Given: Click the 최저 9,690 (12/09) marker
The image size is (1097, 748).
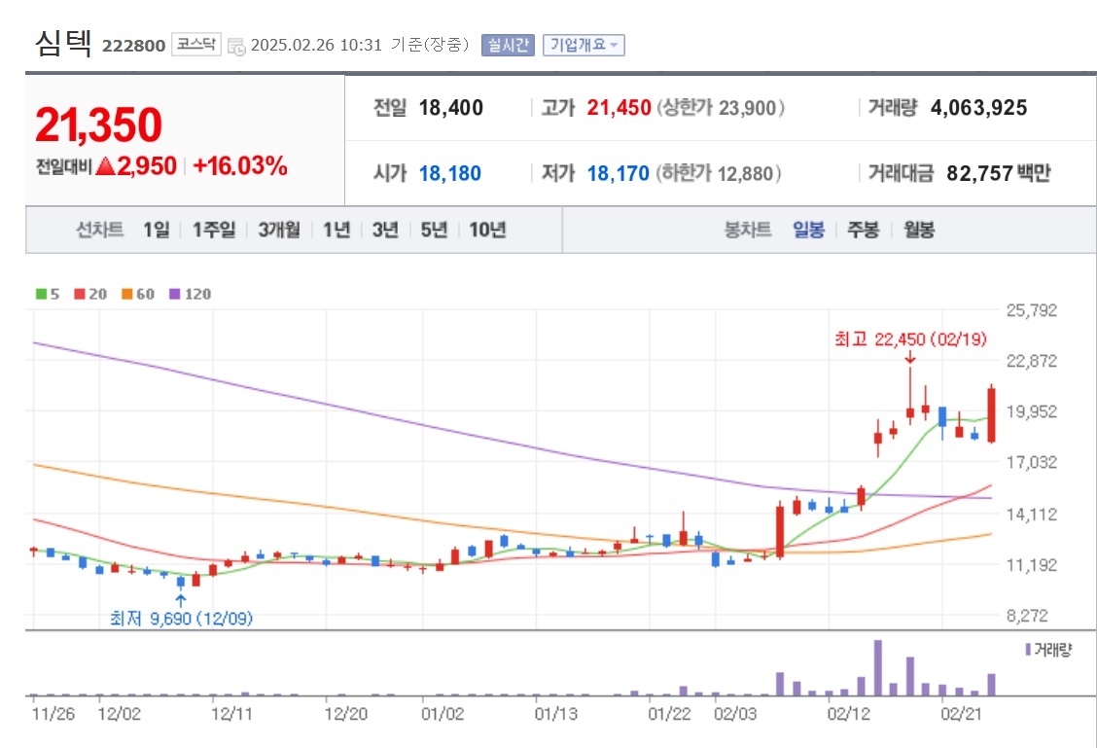Looking at the screenshot, I should click(181, 619).
